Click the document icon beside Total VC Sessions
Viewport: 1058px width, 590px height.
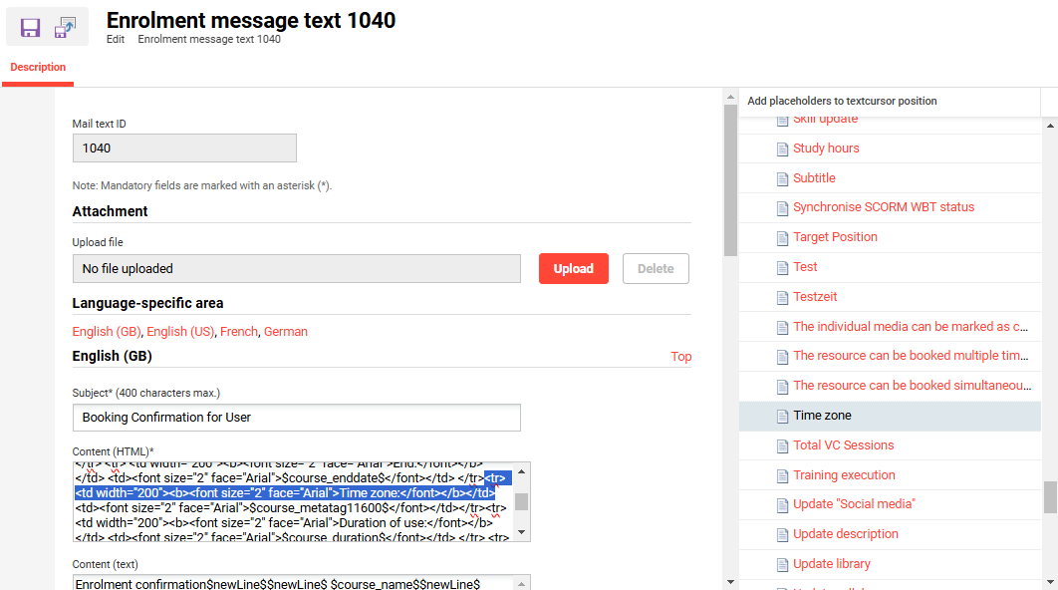coord(782,445)
